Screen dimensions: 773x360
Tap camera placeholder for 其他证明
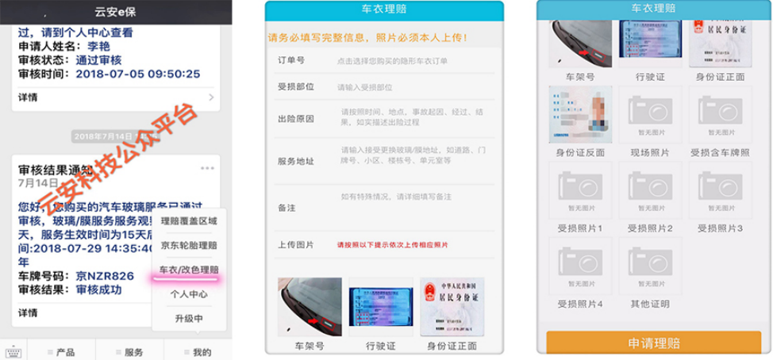tap(651, 266)
